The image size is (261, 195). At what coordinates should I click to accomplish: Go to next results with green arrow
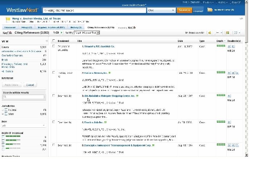(x=61, y=32)
